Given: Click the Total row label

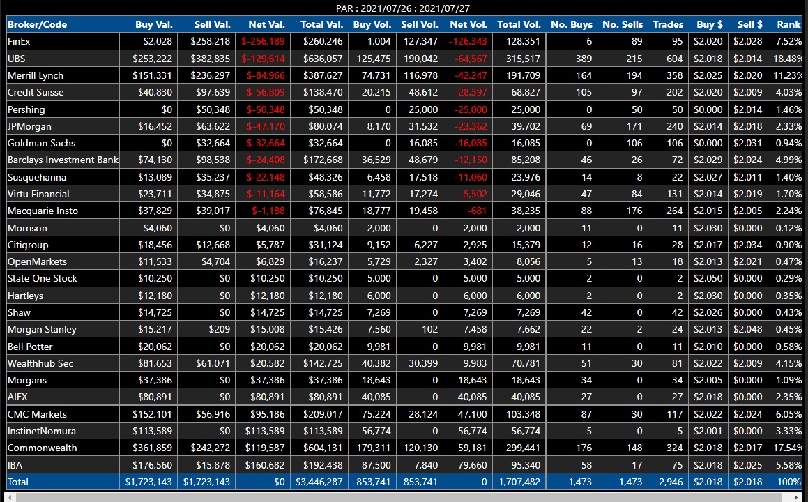Looking at the screenshot, I should (x=18, y=482).
